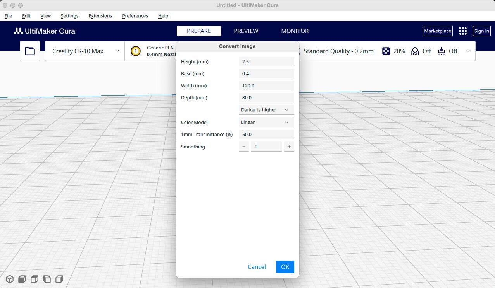
Task: Click Standard Quality - 0.2mm profile text
Action: (338, 51)
